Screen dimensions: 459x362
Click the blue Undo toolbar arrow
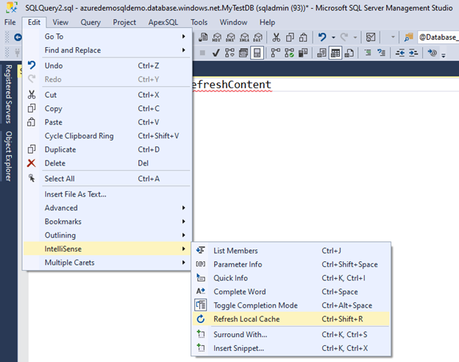click(x=322, y=38)
